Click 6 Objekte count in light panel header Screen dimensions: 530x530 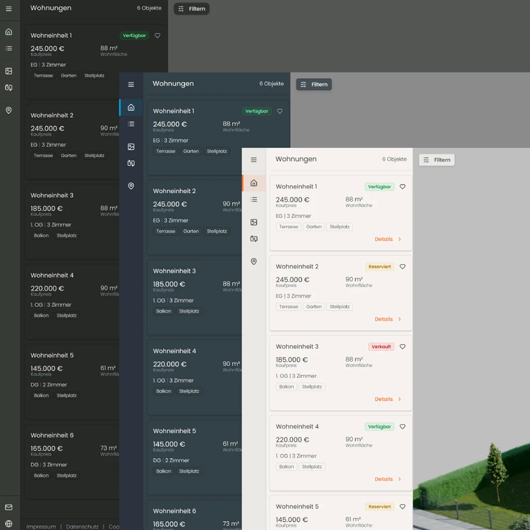pyautogui.click(x=394, y=159)
